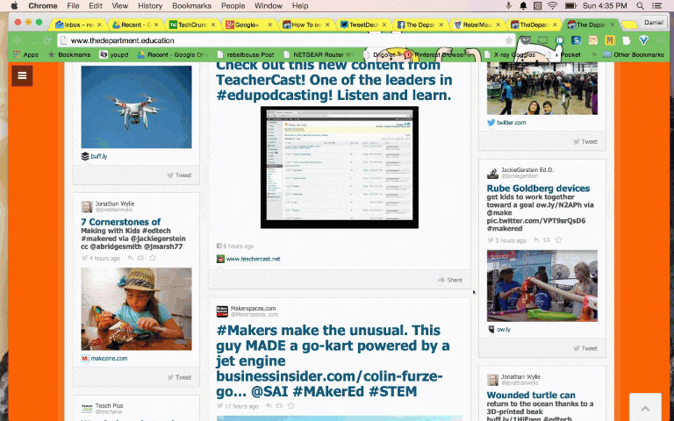
Task: Click the blue S extension icon
Action: point(576,40)
